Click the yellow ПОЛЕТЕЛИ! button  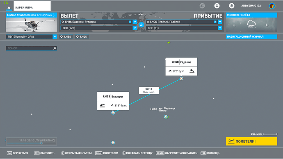click(x=251, y=141)
